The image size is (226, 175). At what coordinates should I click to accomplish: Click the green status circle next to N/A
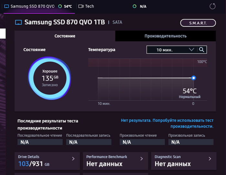(135, 6)
